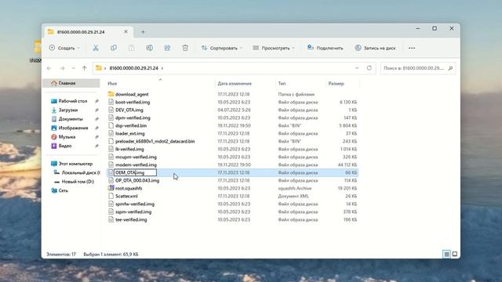This screenshot has width=502, height=282.
Task: Click the Share icon in toolbar
Action: [x=167, y=48]
